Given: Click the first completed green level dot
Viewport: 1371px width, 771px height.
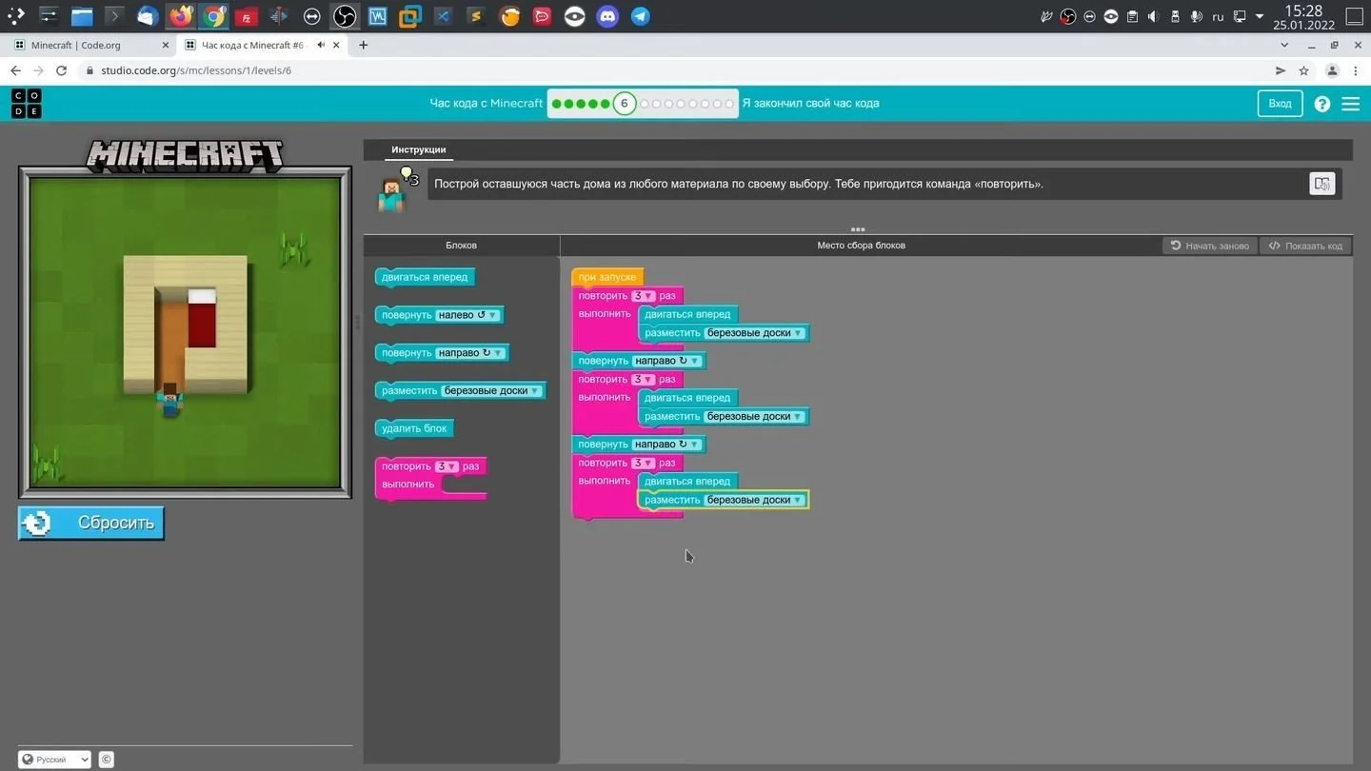Looking at the screenshot, I should [557, 104].
